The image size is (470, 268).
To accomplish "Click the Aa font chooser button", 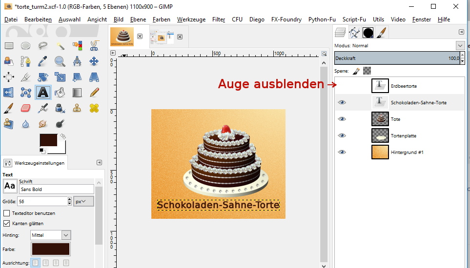I will point(10,186).
